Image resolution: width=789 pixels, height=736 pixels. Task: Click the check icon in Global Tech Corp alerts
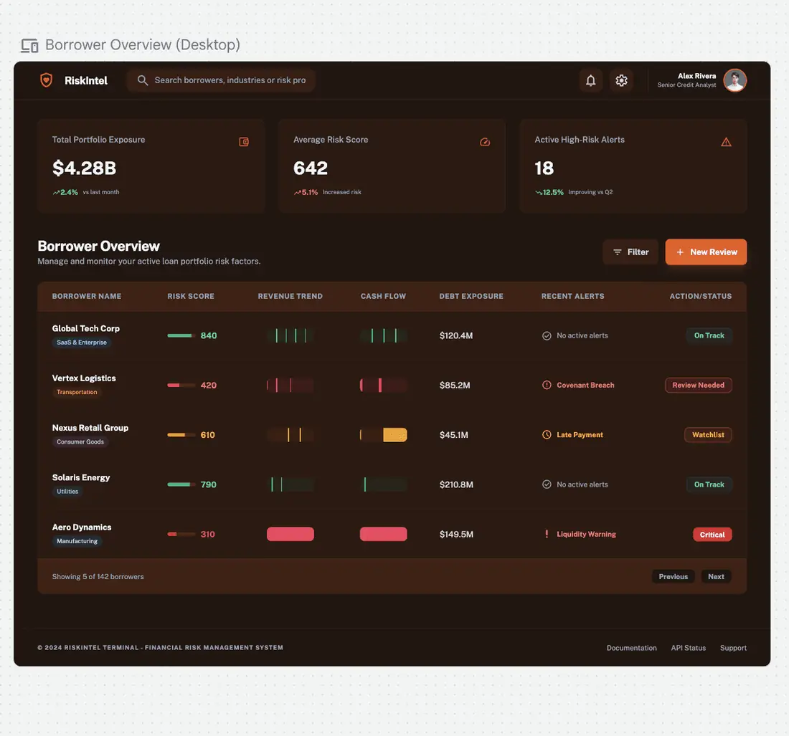click(547, 336)
